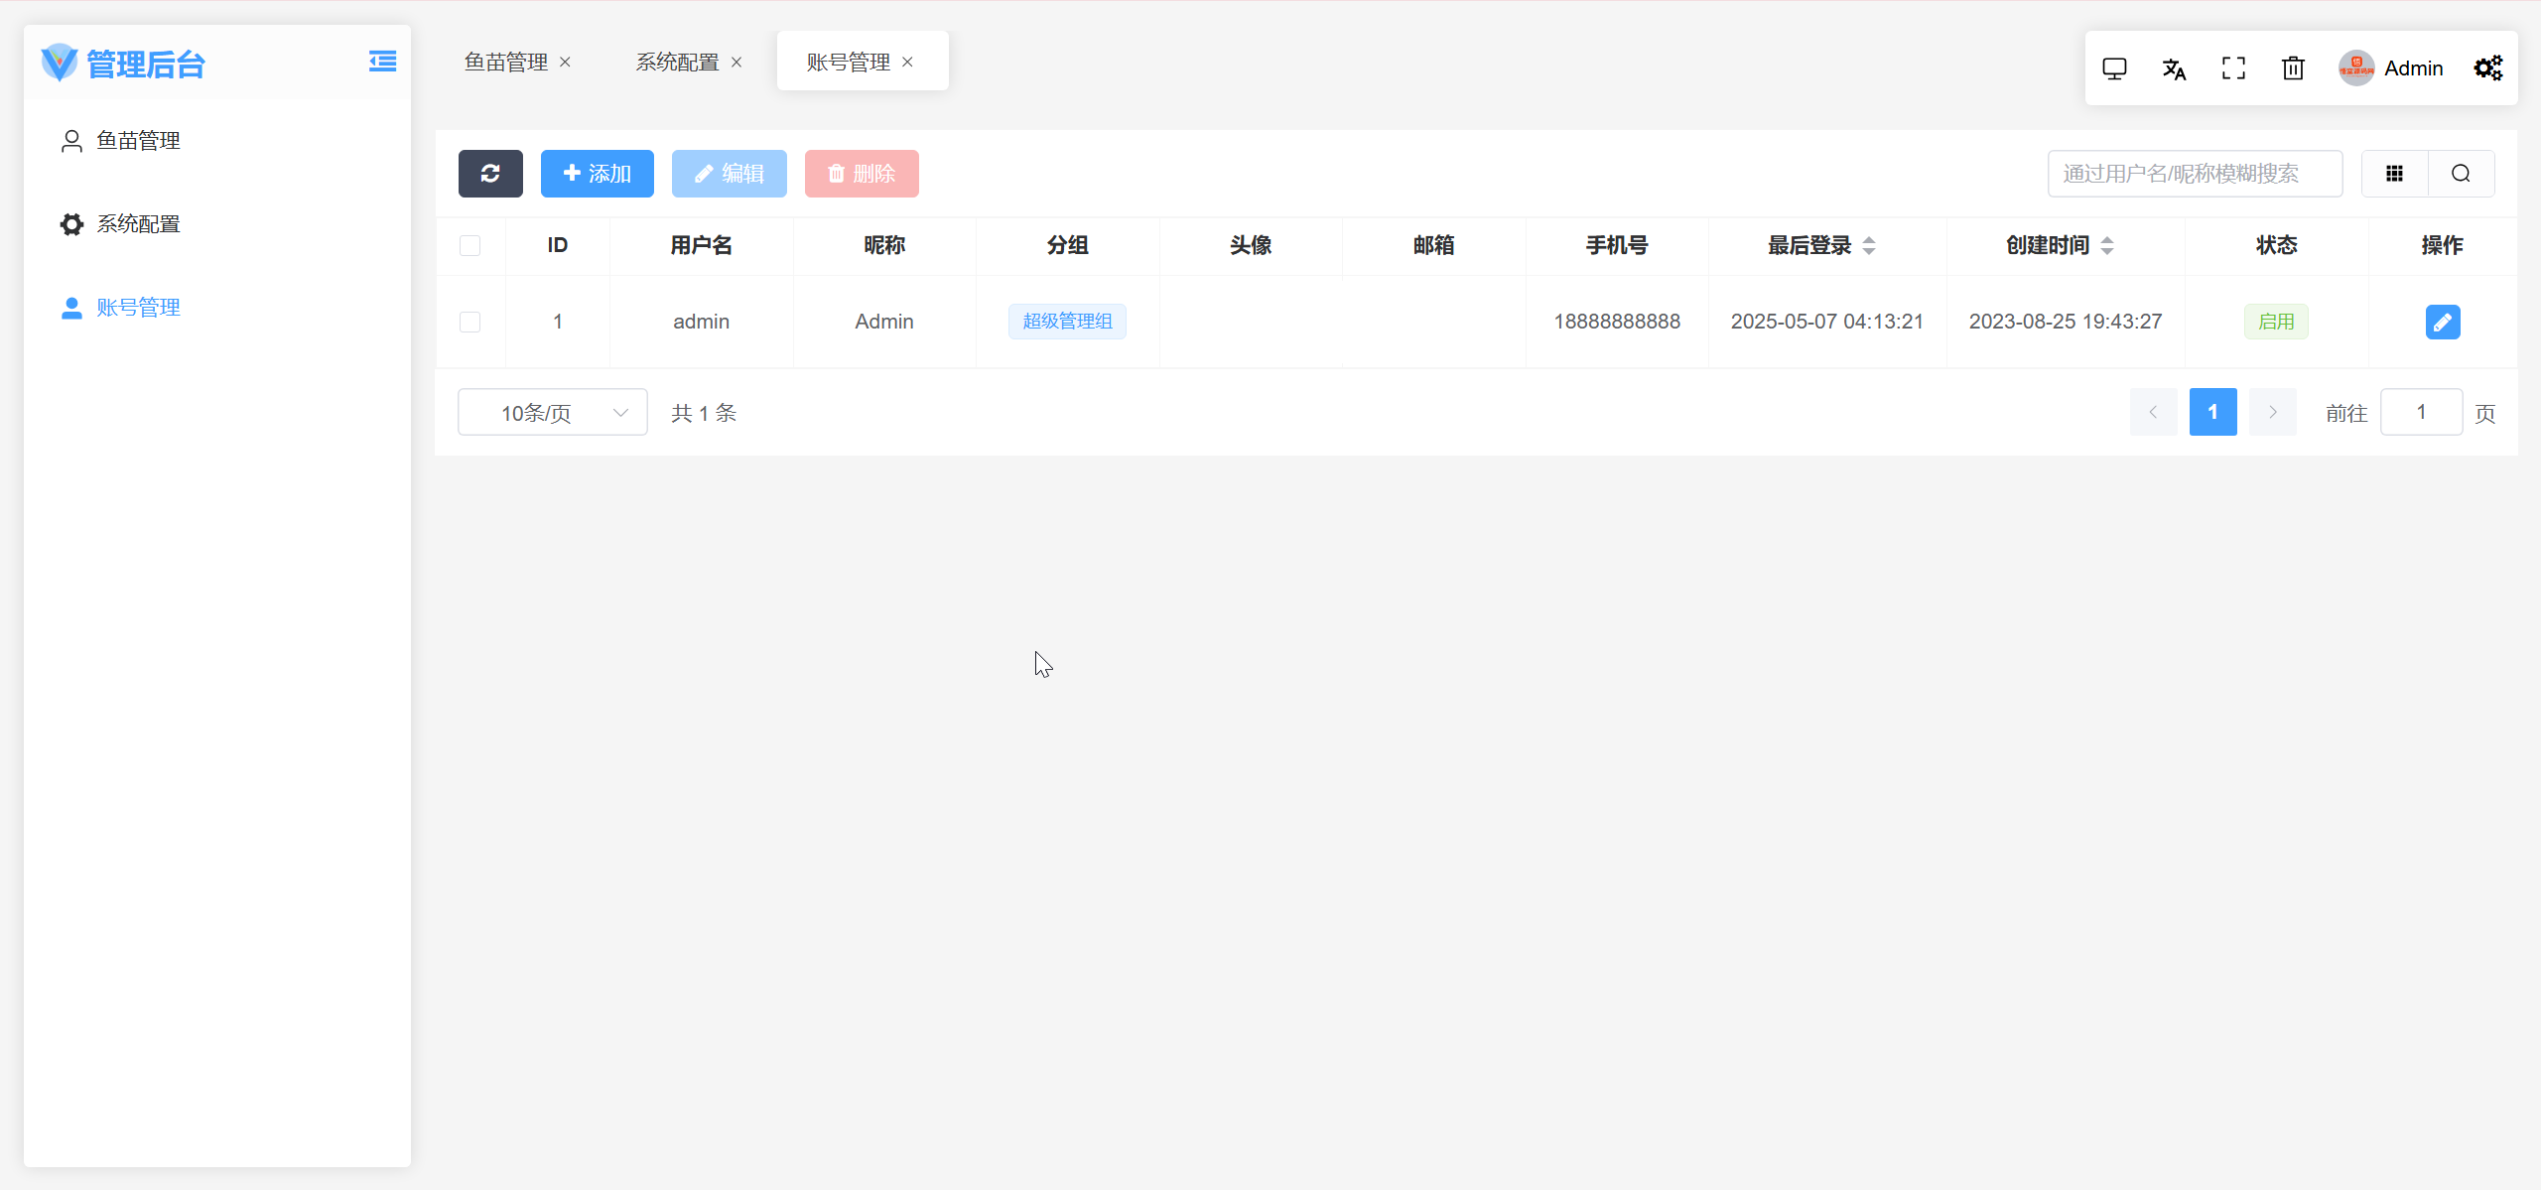Viewport: 2541px width, 1190px height.
Task: Click the 启用 status tag
Action: pyautogui.click(x=2276, y=322)
